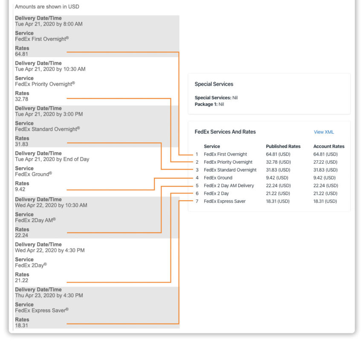Click the Account Rates value for table row 6
Screen dimensions: 364x341
(325, 194)
